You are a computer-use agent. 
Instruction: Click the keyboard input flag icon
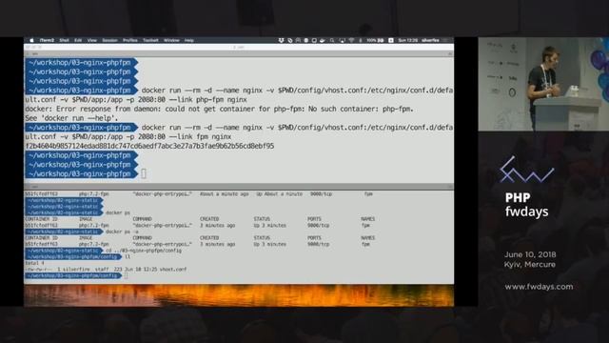pyautogui.click(x=391, y=40)
